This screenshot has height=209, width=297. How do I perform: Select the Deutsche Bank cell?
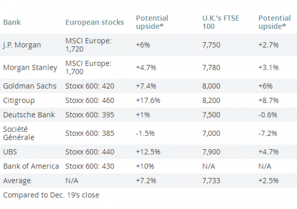29,115
